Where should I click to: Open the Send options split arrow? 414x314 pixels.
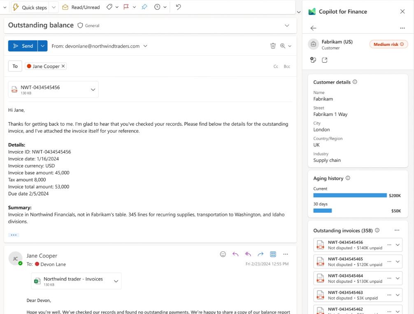click(42, 46)
